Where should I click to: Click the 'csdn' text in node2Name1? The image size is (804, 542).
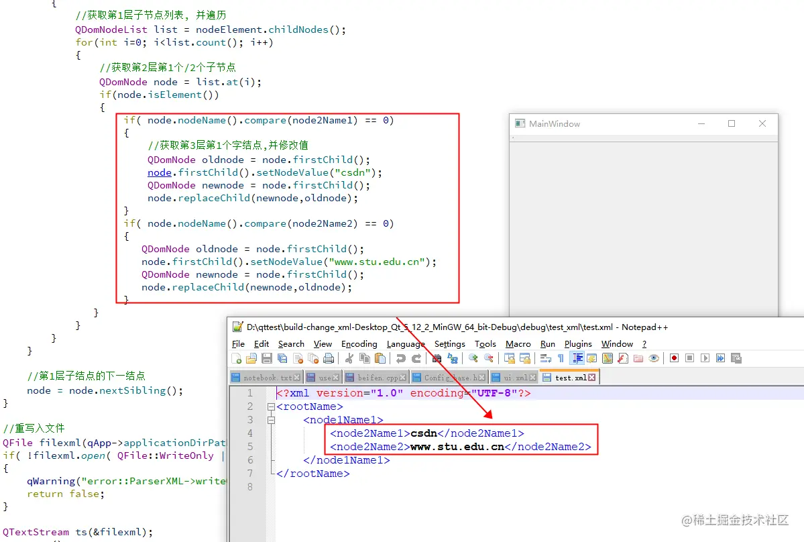tap(424, 433)
